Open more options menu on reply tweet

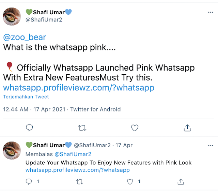tap(211, 145)
